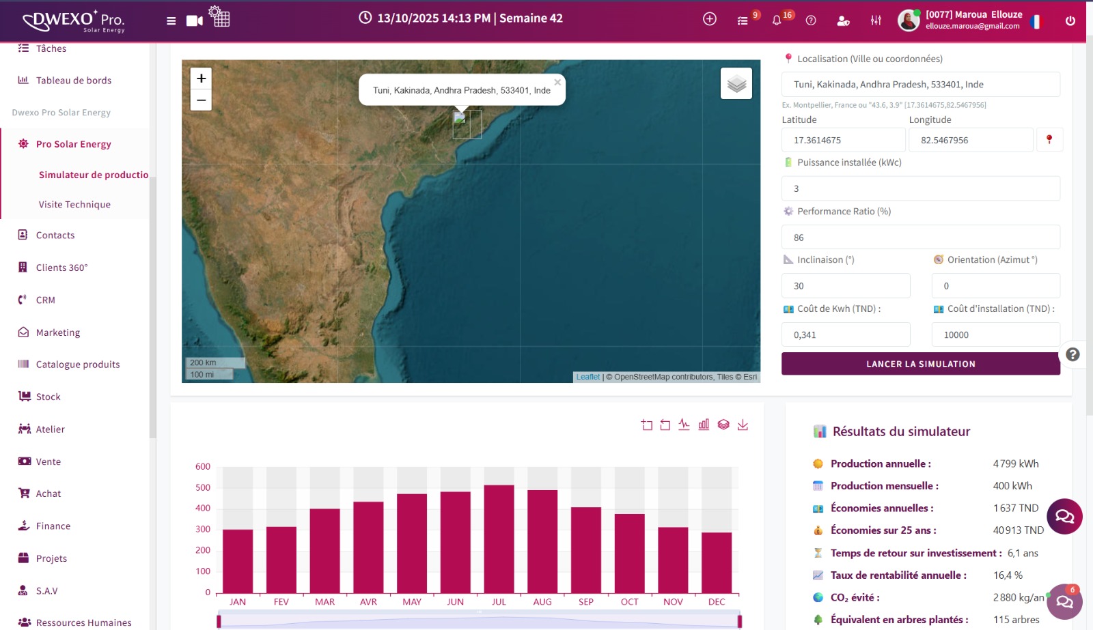Open the map layers selector
This screenshot has height=630, width=1093.
pos(736,83)
